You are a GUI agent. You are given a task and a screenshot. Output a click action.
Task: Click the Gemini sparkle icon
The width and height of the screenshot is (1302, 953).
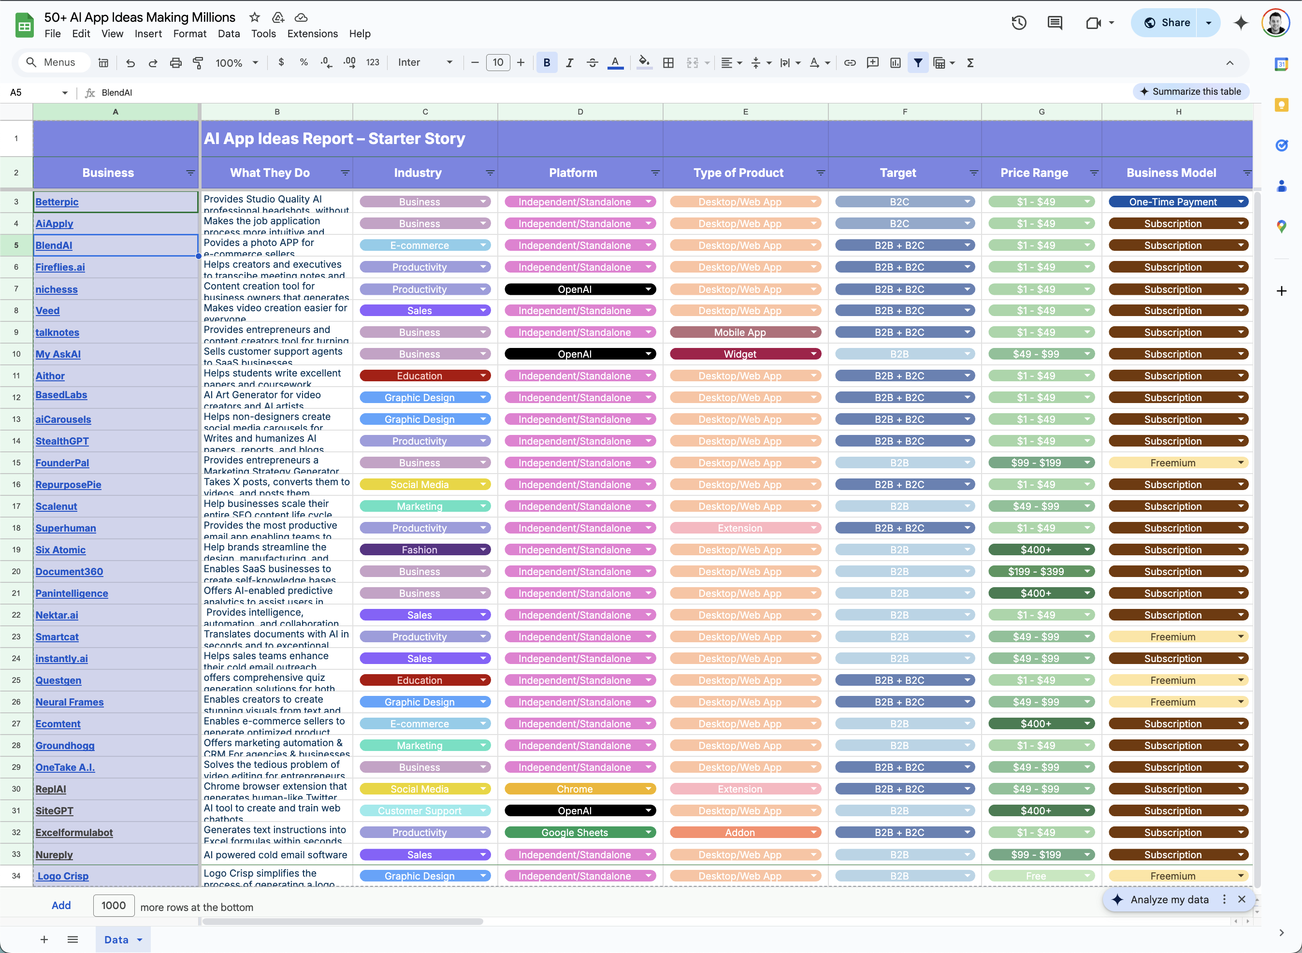1240,23
